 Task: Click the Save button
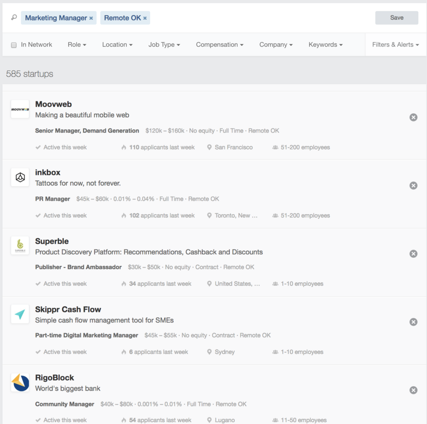[396, 17]
